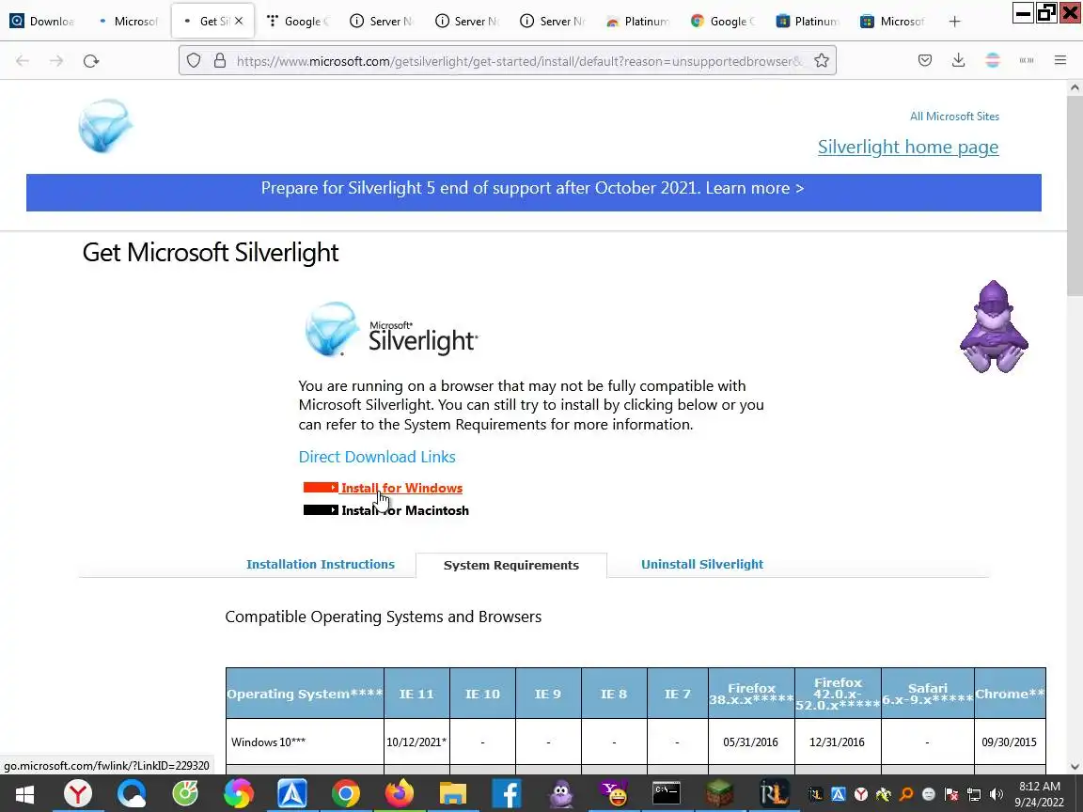
Task: Open the green circular browser taskbar icon
Action: tap(185, 794)
